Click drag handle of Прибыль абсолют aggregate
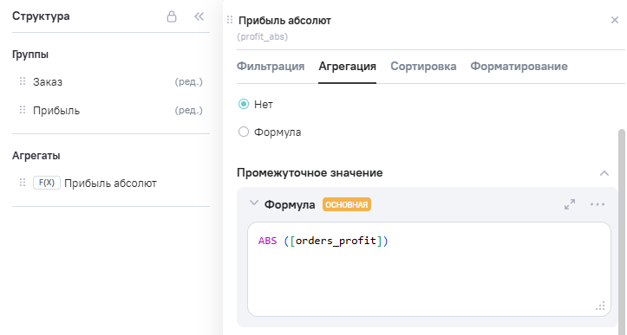Viewport: 627px width, 335px height. (23, 183)
